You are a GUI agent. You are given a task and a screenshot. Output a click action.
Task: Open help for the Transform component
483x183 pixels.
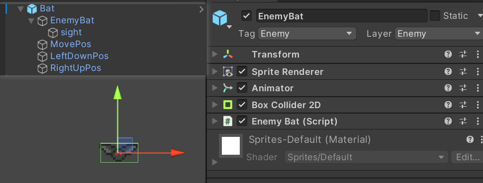point(448,55)
